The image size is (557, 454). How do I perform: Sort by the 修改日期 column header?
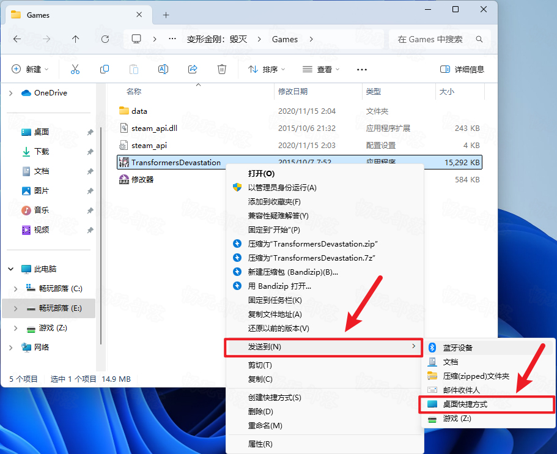click(293, 91)
